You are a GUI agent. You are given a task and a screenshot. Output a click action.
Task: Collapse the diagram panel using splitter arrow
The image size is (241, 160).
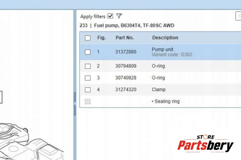[74, 104]
